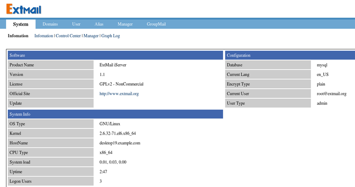Click the Current User label

coord(268,93)
